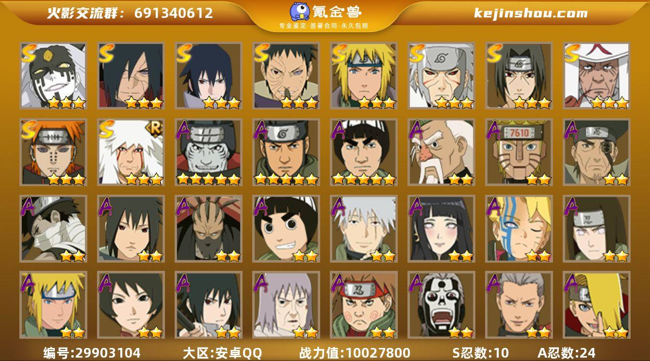Pick the bowl-cut ninja with round eyes
Viewport: 650px width, 361px height.
[x=286, y=228]
